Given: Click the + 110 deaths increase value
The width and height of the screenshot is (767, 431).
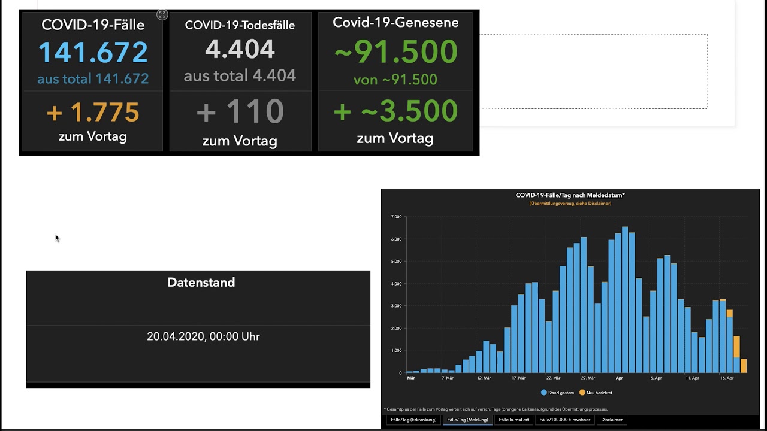Looking at the screenshot, I should 240,111.
